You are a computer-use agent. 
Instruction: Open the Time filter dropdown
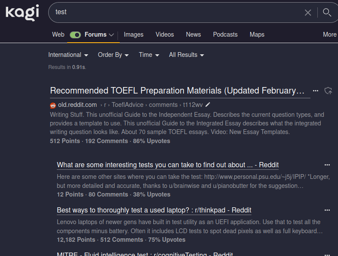coord(149,55)
